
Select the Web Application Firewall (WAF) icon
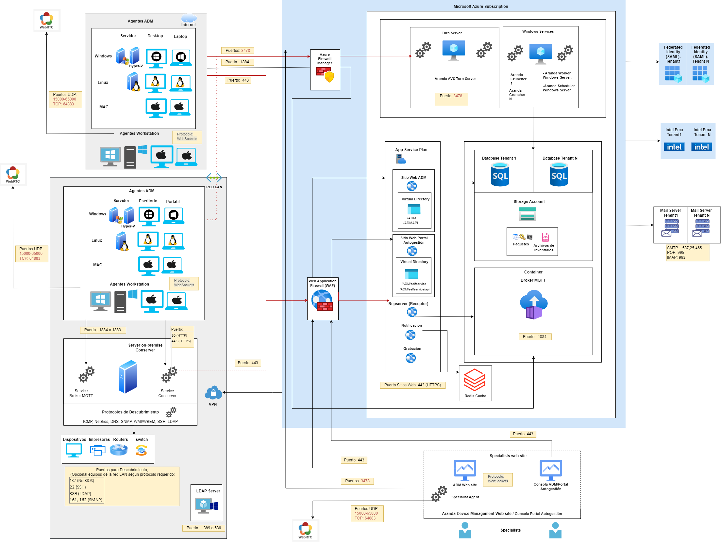[x=322, y=300]
